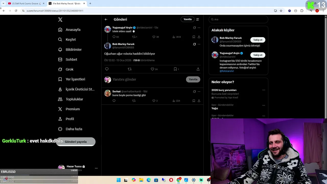Bookmark the istek video saati post

coord(194,37)
